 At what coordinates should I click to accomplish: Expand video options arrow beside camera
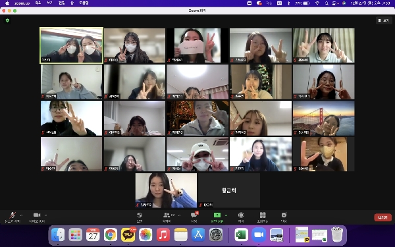45,215
